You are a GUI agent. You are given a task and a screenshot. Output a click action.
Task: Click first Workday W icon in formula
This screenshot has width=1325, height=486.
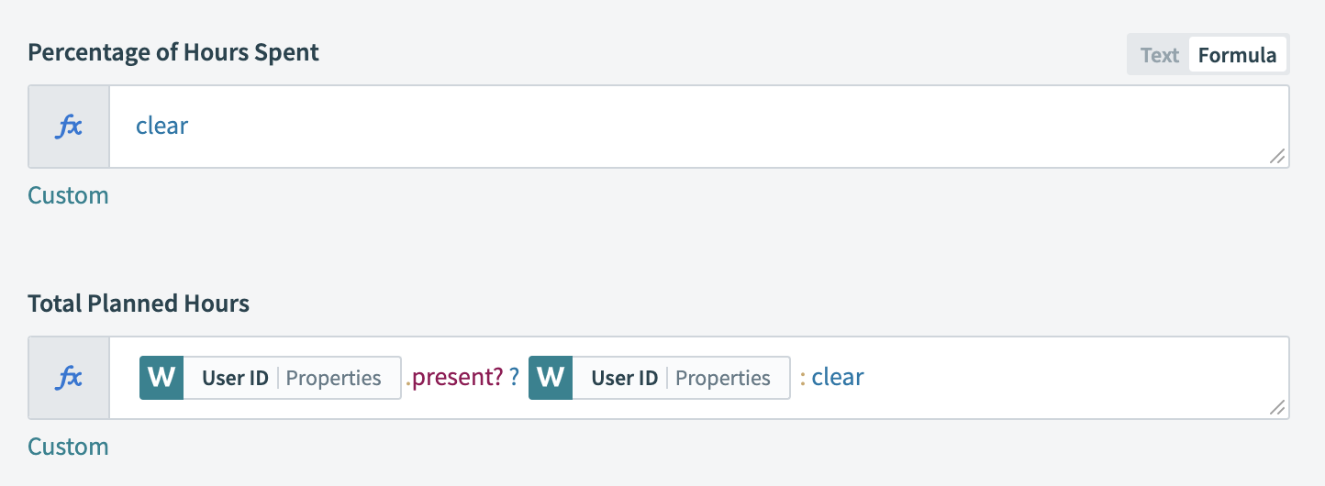pos(161,378)
